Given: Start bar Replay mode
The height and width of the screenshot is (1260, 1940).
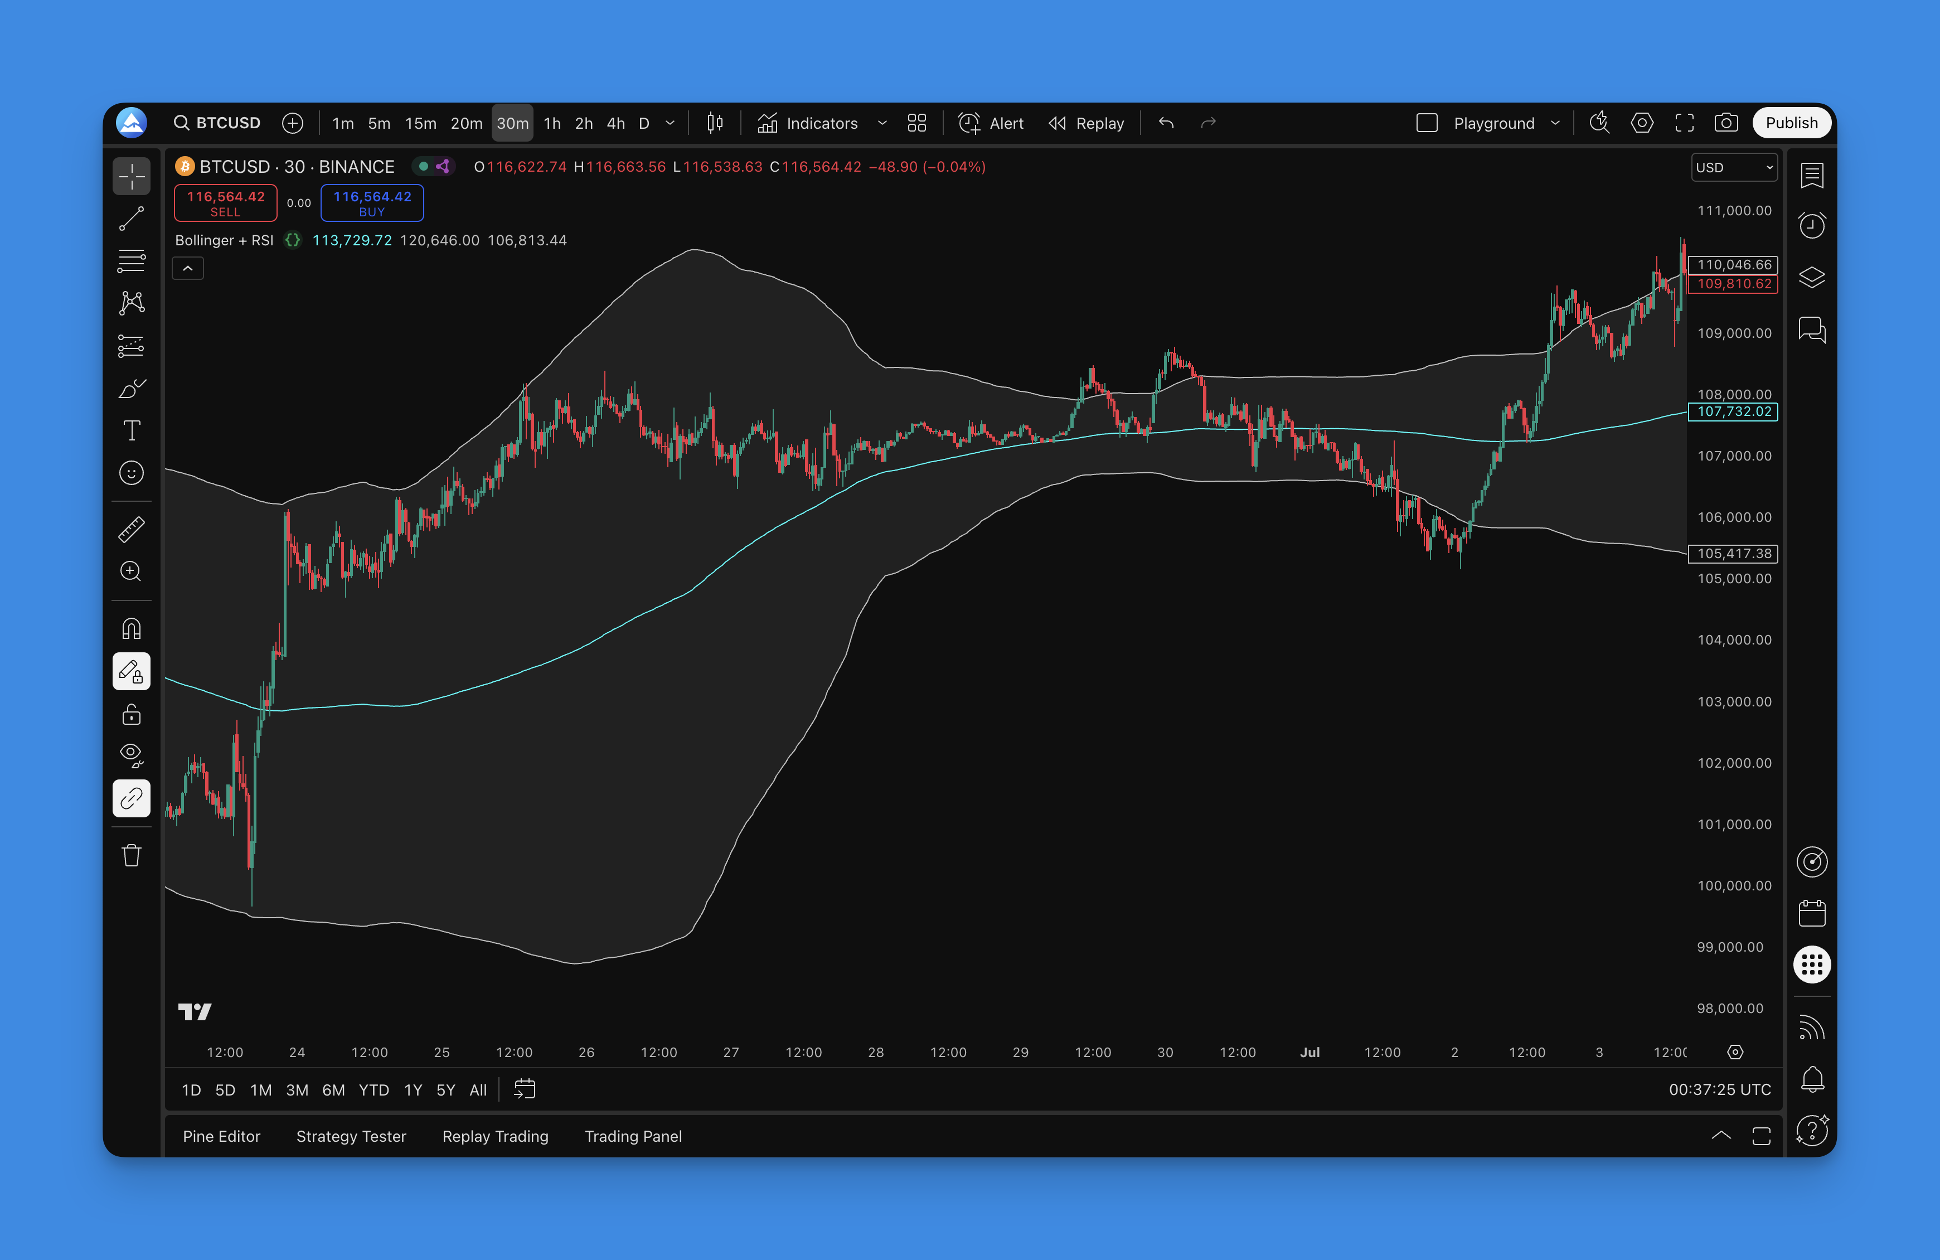Looking at the screenshot, I should tap(1087, 123).
